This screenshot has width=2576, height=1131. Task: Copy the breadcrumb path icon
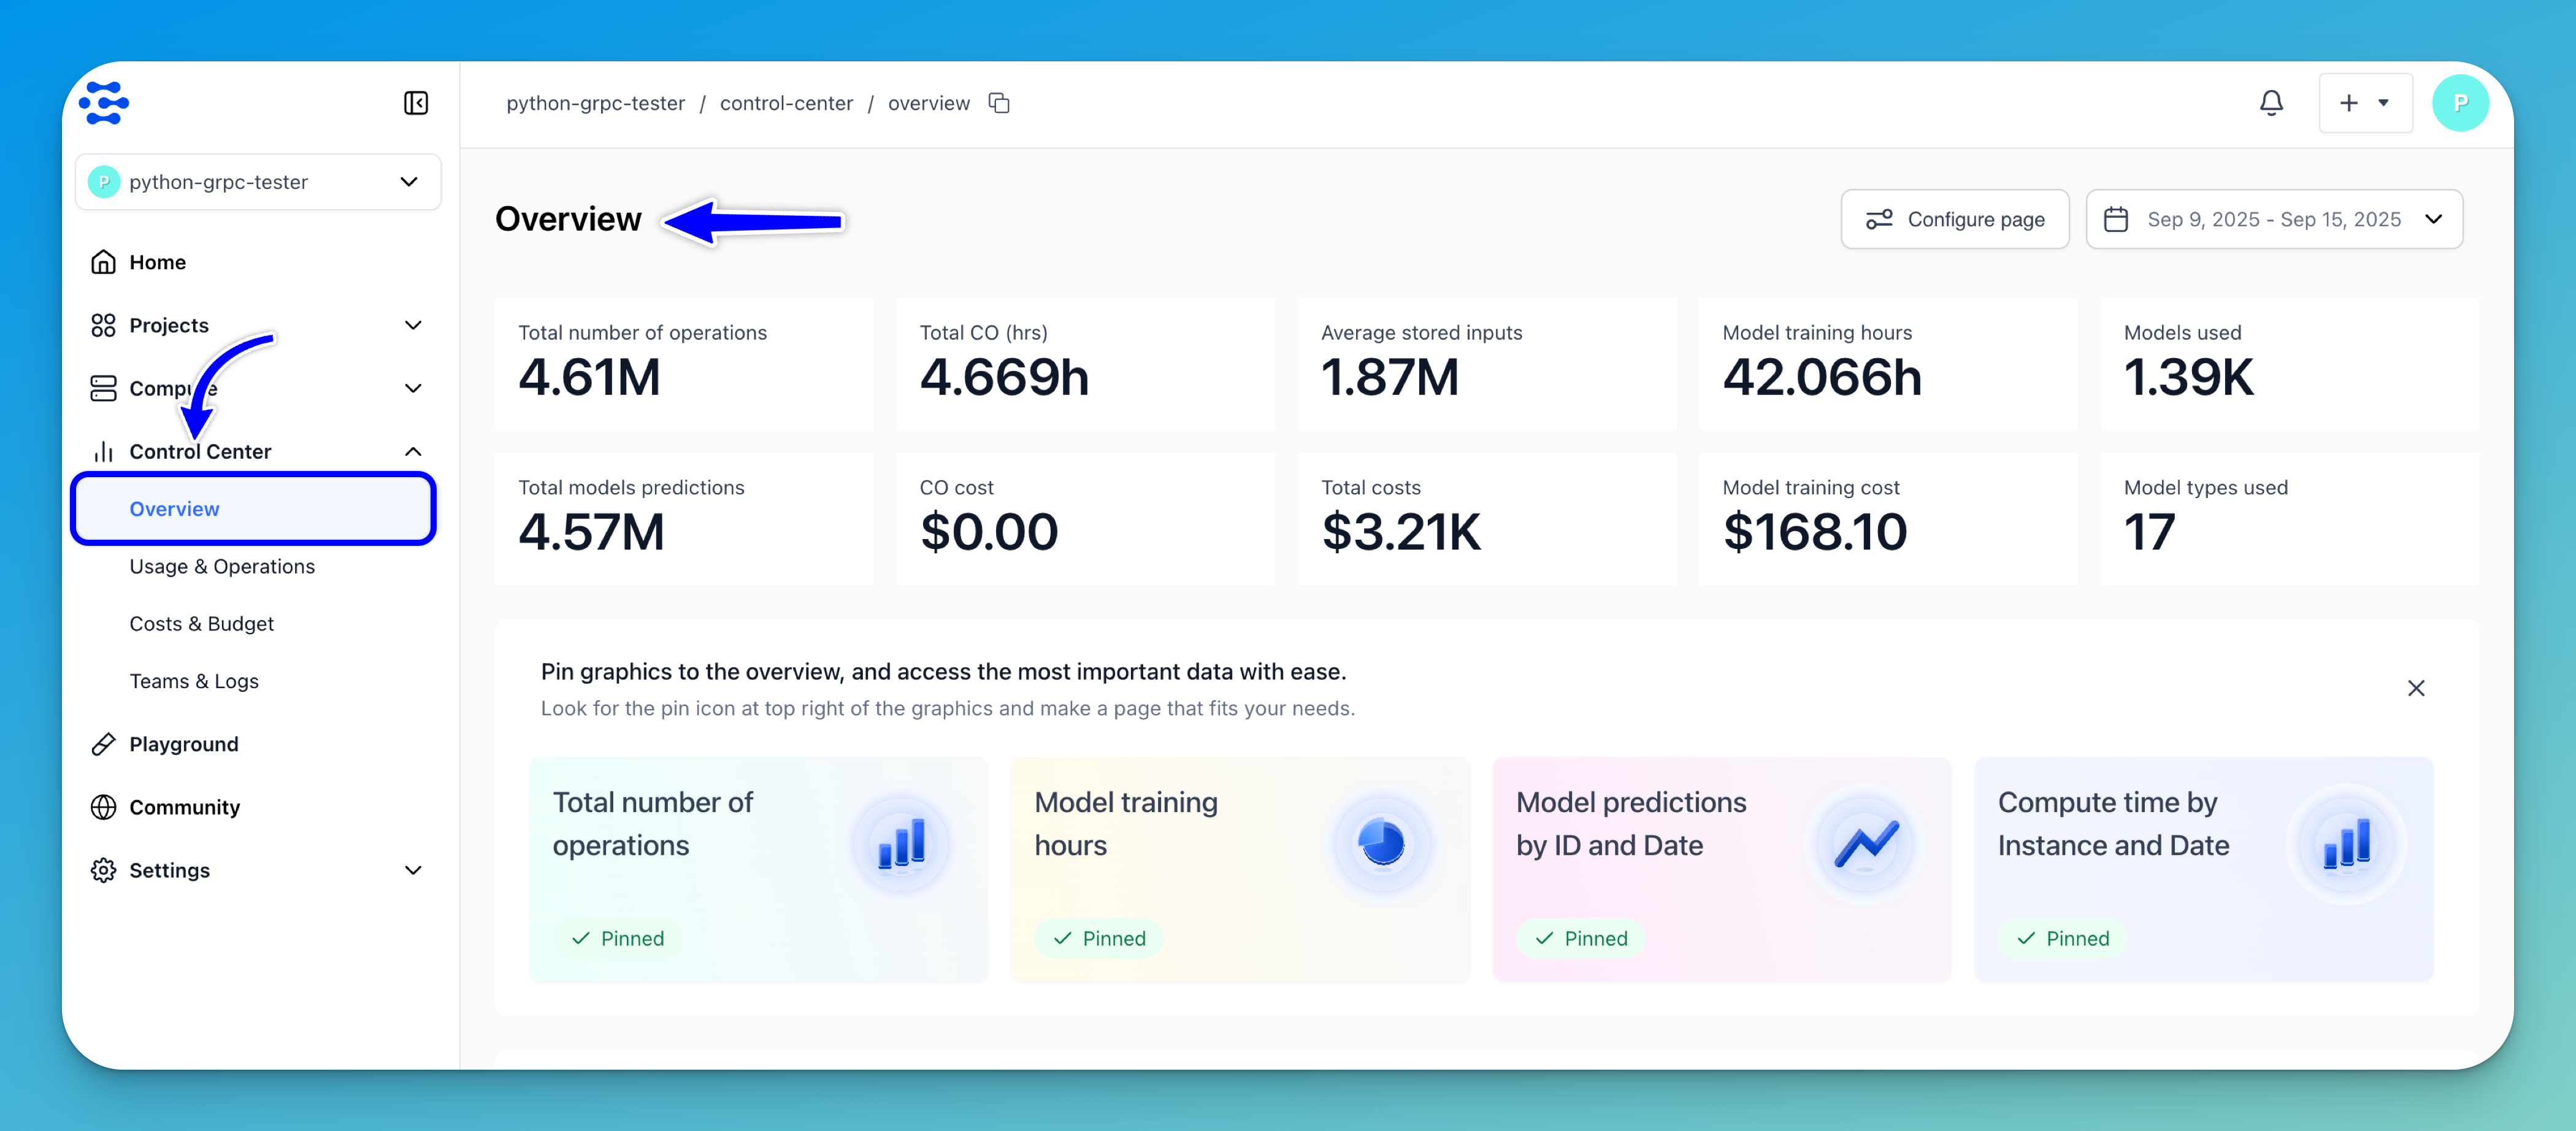click(x=999, y=103)
